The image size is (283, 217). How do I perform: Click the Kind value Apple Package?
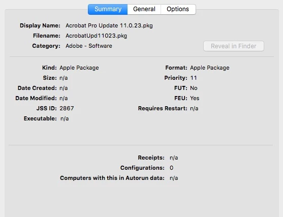79,68
